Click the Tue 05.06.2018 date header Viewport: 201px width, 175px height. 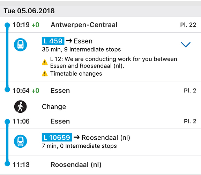(x=29, y=11)
